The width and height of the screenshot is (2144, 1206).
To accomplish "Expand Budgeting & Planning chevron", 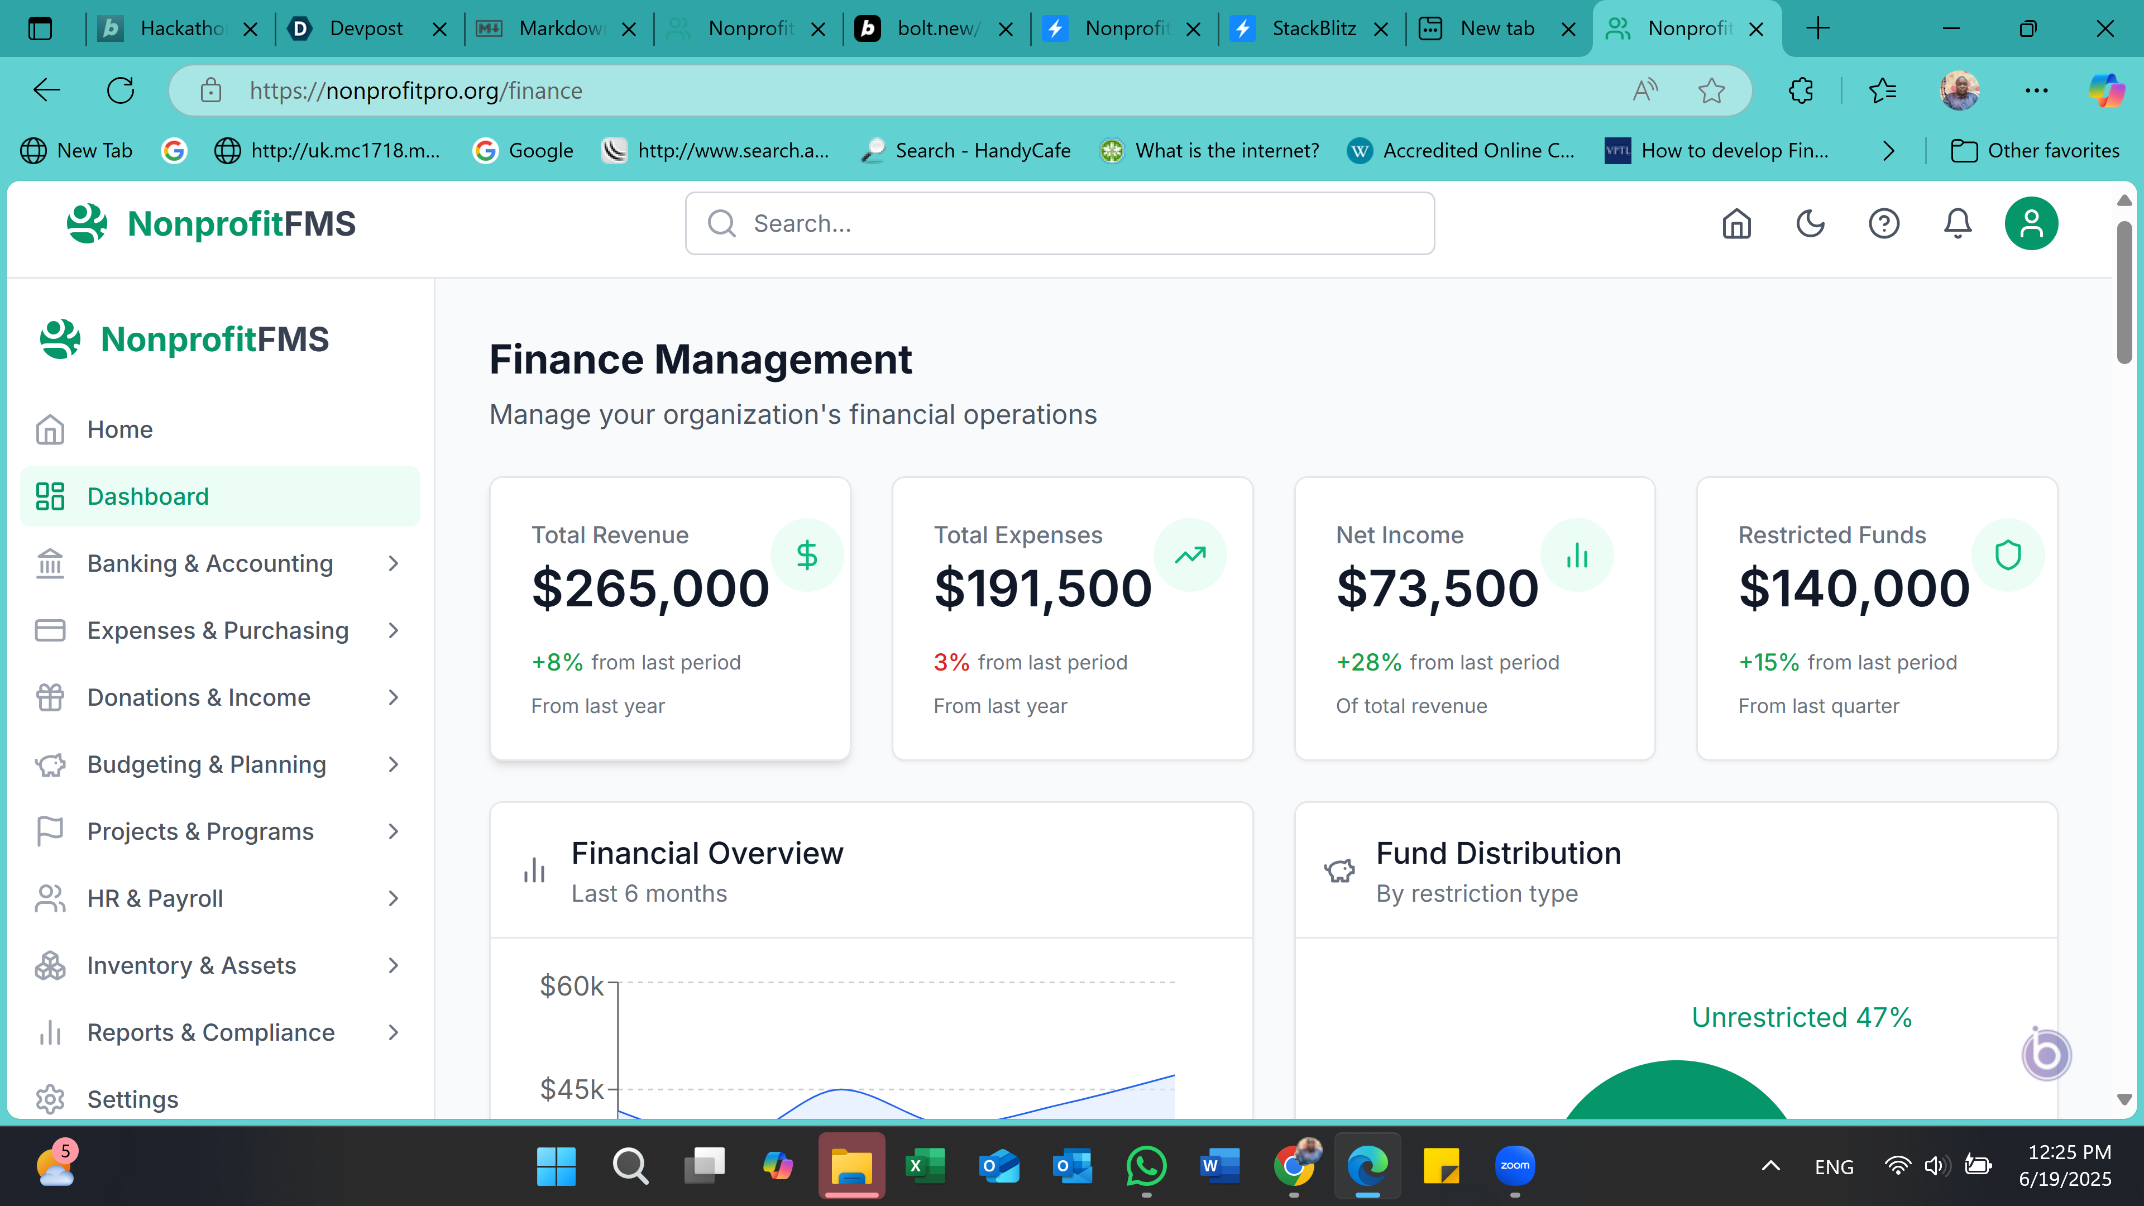I will [394, 764].
